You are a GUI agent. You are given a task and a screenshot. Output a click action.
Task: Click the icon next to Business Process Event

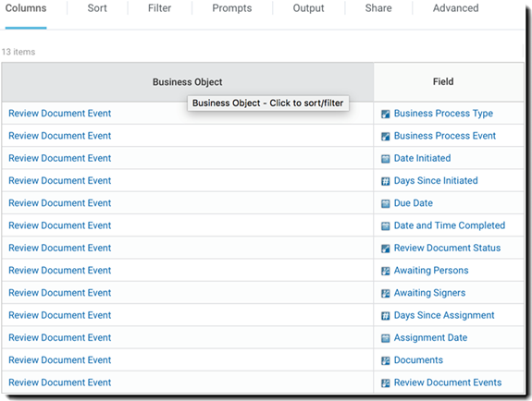(x=386, y=136)
